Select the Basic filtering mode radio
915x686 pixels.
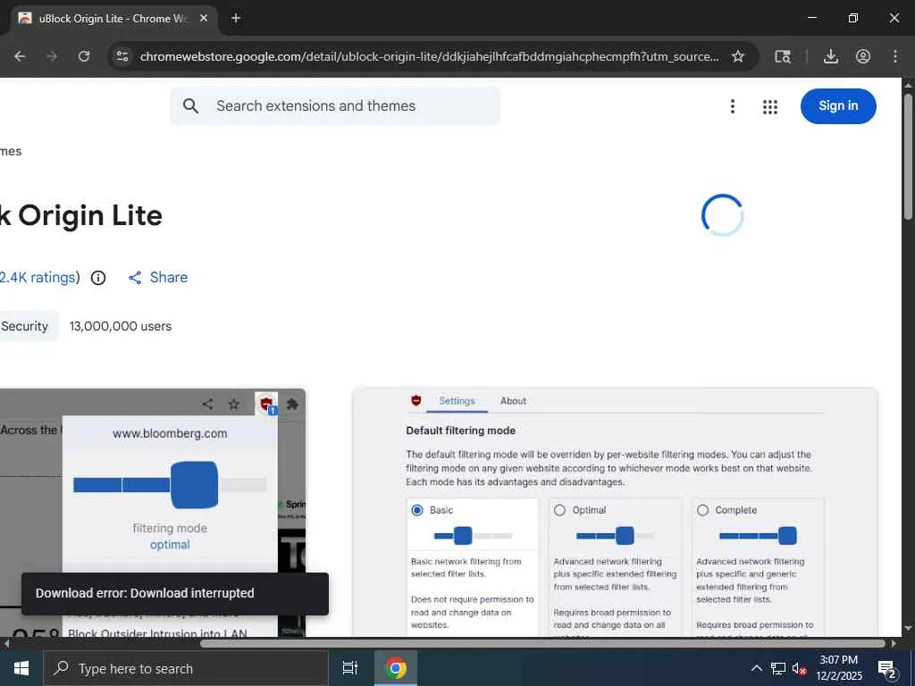[417, 510]
